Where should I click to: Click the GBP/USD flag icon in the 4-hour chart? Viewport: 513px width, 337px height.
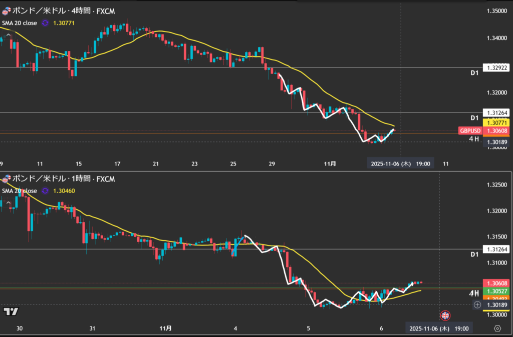coord(6,11)
